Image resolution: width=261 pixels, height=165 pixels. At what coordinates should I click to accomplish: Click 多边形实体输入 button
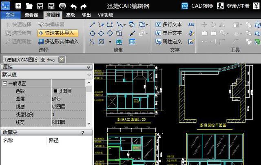click(58, 42)
